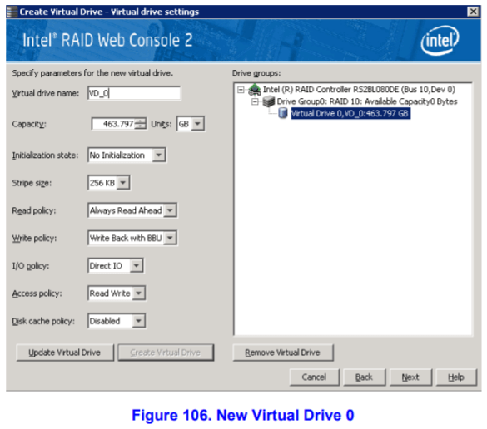Click the title bar server icon

12,12
